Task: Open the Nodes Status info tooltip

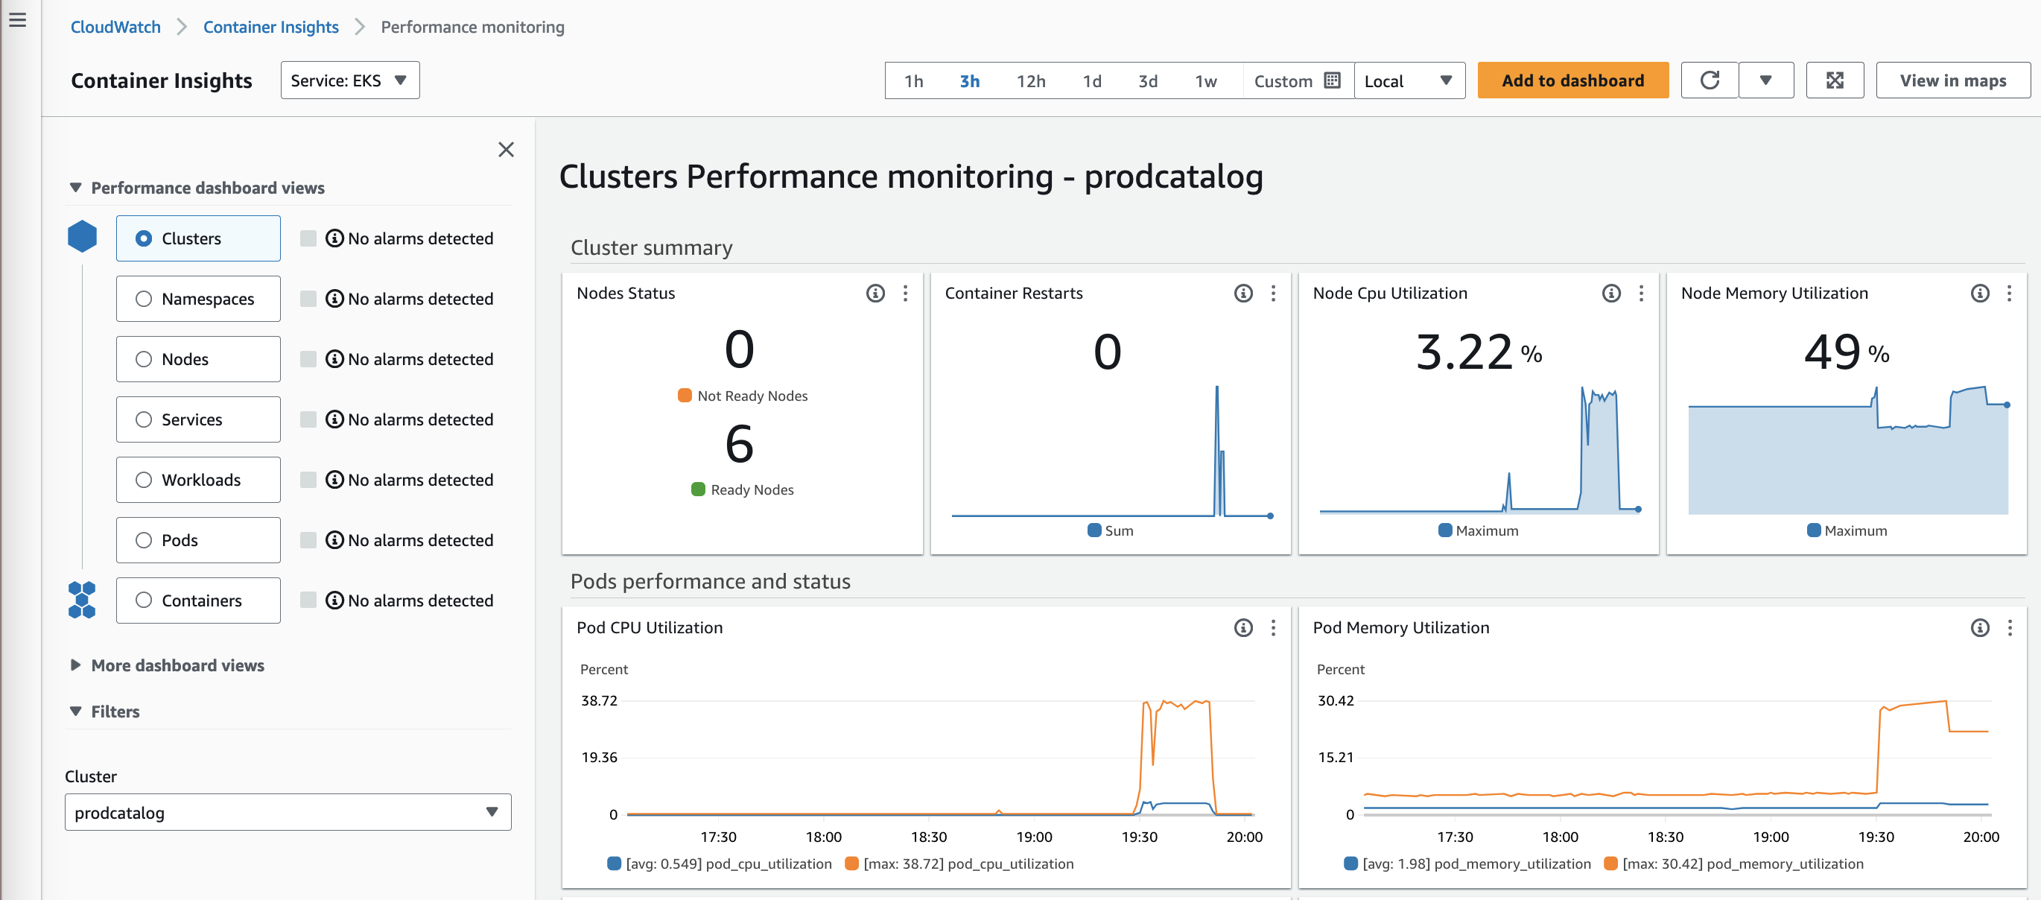Action: point(875,293)
